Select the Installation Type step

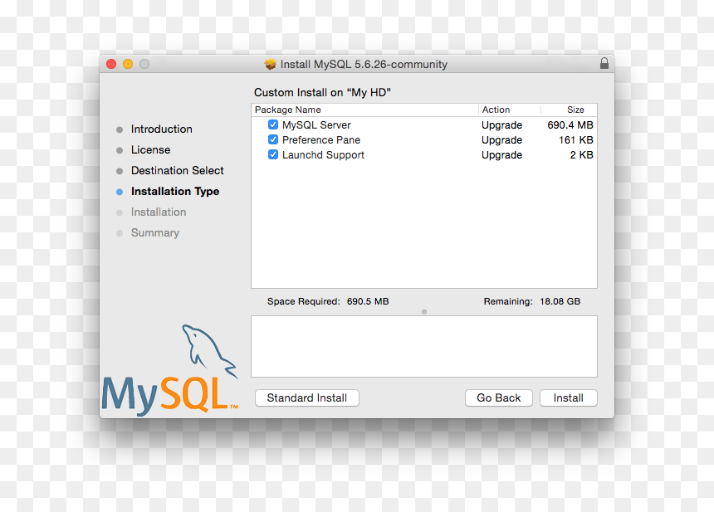(x=175, y=191)
